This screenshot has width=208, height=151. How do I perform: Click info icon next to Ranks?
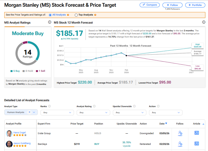click(x=49, y=106)
